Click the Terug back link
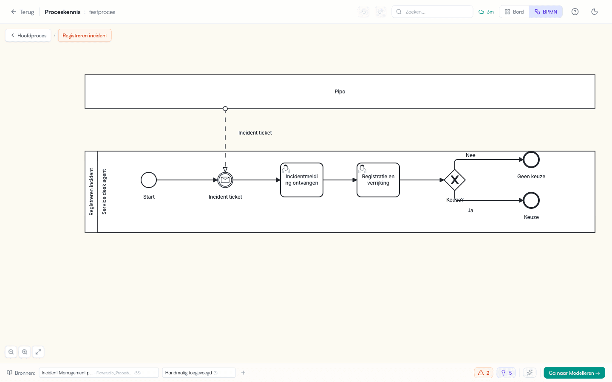Screen dimensions: 612x382 [23, 11]
